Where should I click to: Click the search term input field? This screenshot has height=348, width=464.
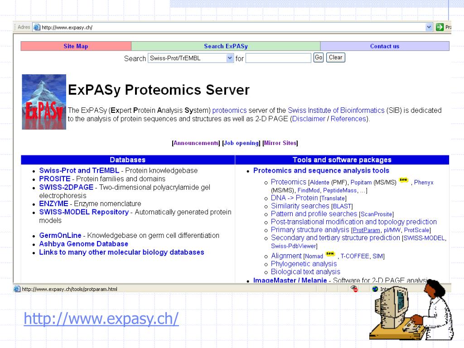[278, 58]
